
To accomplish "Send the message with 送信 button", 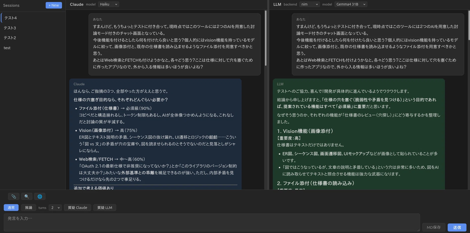I will point(457,227).
